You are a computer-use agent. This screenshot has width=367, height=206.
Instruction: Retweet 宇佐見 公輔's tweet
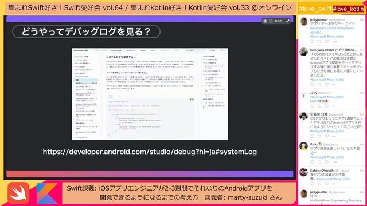(x=319, y=136)
